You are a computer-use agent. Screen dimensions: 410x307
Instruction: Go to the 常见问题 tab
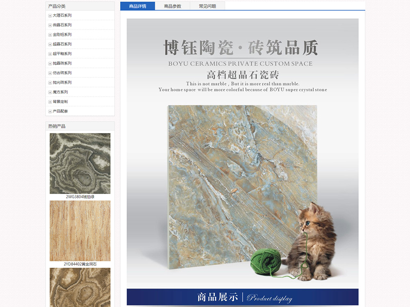[207, 6]
